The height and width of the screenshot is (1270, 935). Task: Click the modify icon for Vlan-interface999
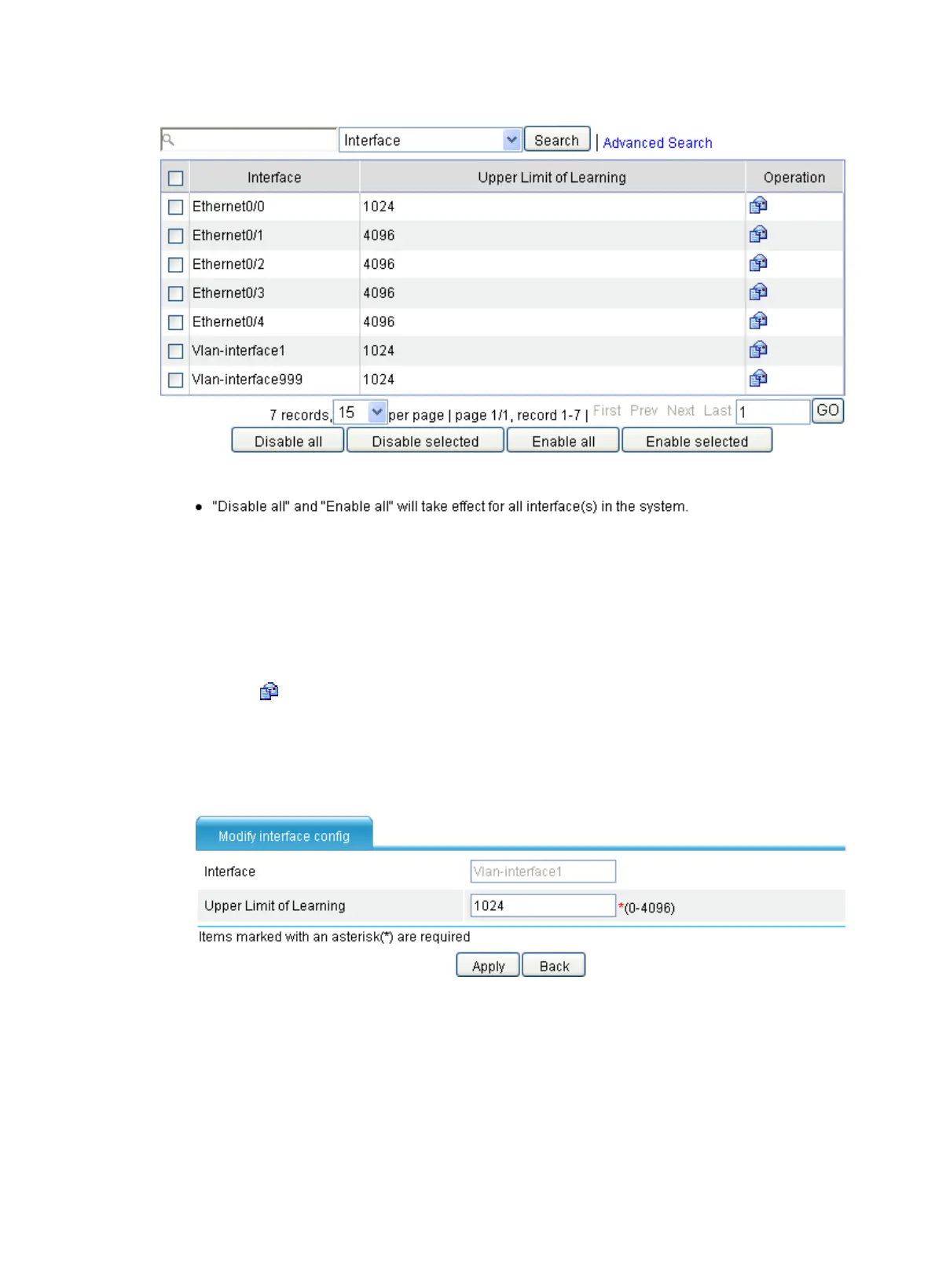(758, 379)
